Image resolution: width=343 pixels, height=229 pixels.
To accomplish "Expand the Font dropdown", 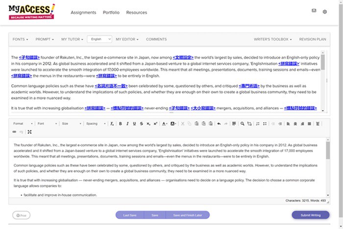I will 47,124.
